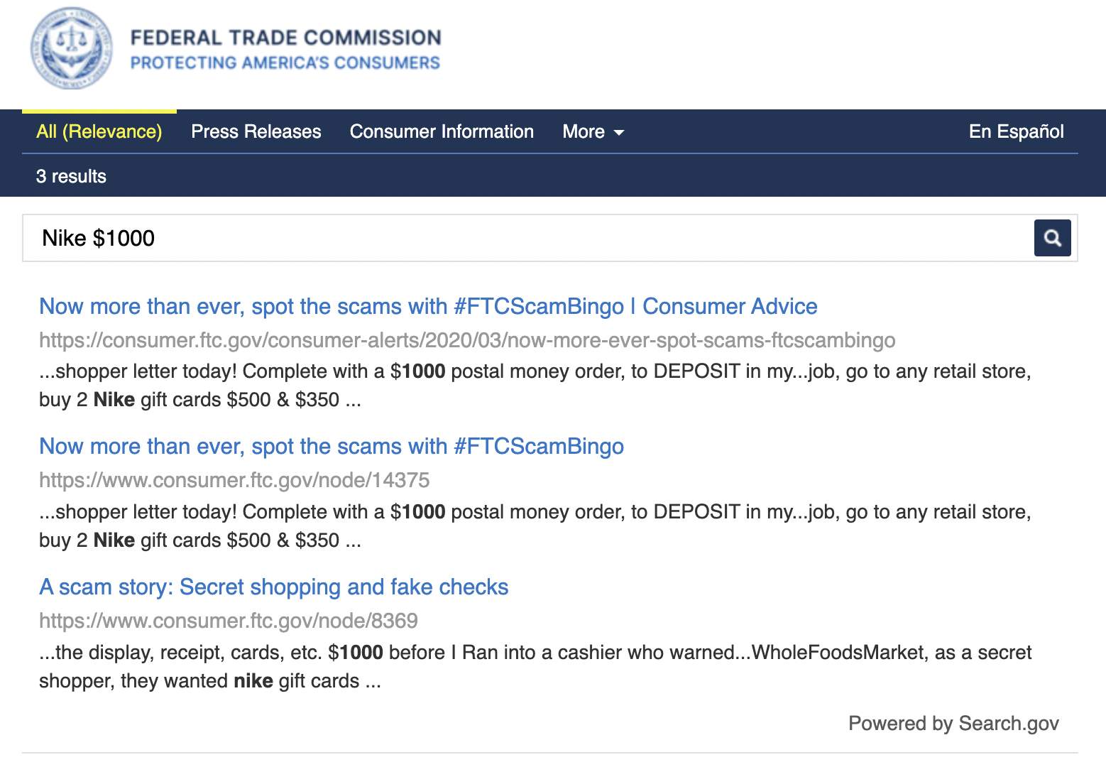Click the node/14375 result URL

click(234, 480)
